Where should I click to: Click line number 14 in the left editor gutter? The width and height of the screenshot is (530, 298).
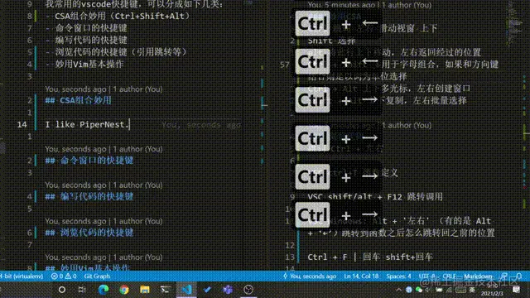(x=22, y=124)
